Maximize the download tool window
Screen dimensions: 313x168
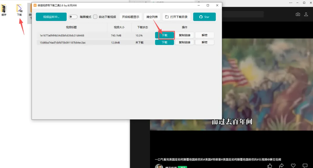point(208,5)
